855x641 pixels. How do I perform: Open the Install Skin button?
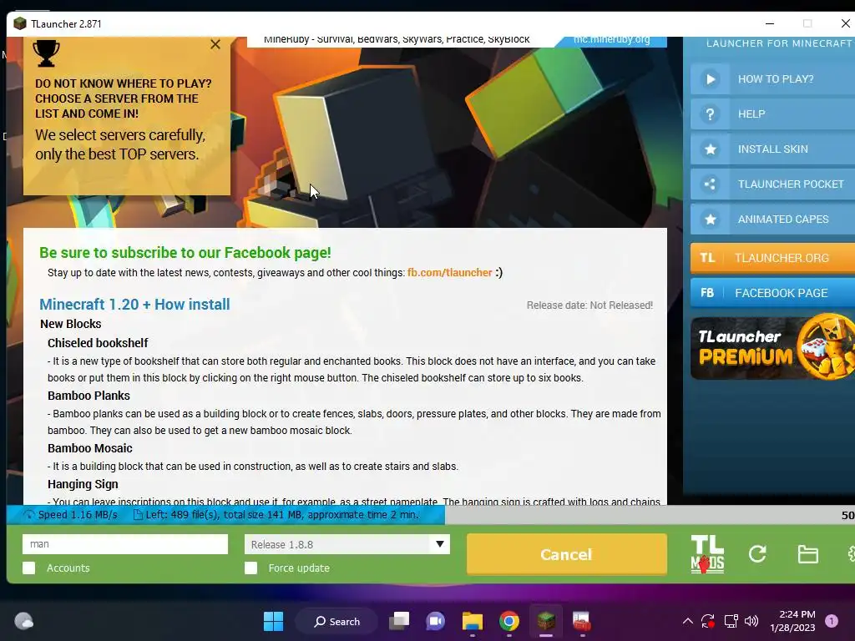(772, 149)
